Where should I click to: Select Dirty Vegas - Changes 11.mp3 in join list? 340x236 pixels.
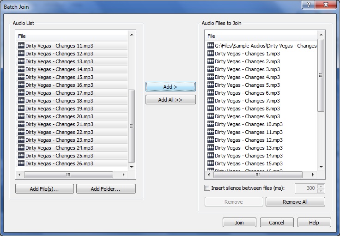(261, 132)
